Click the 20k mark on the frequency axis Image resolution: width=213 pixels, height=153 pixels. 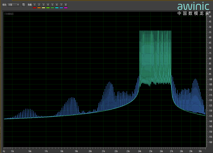tap(90, 151)
